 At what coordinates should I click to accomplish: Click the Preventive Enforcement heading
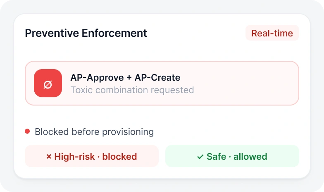point(86,33)
